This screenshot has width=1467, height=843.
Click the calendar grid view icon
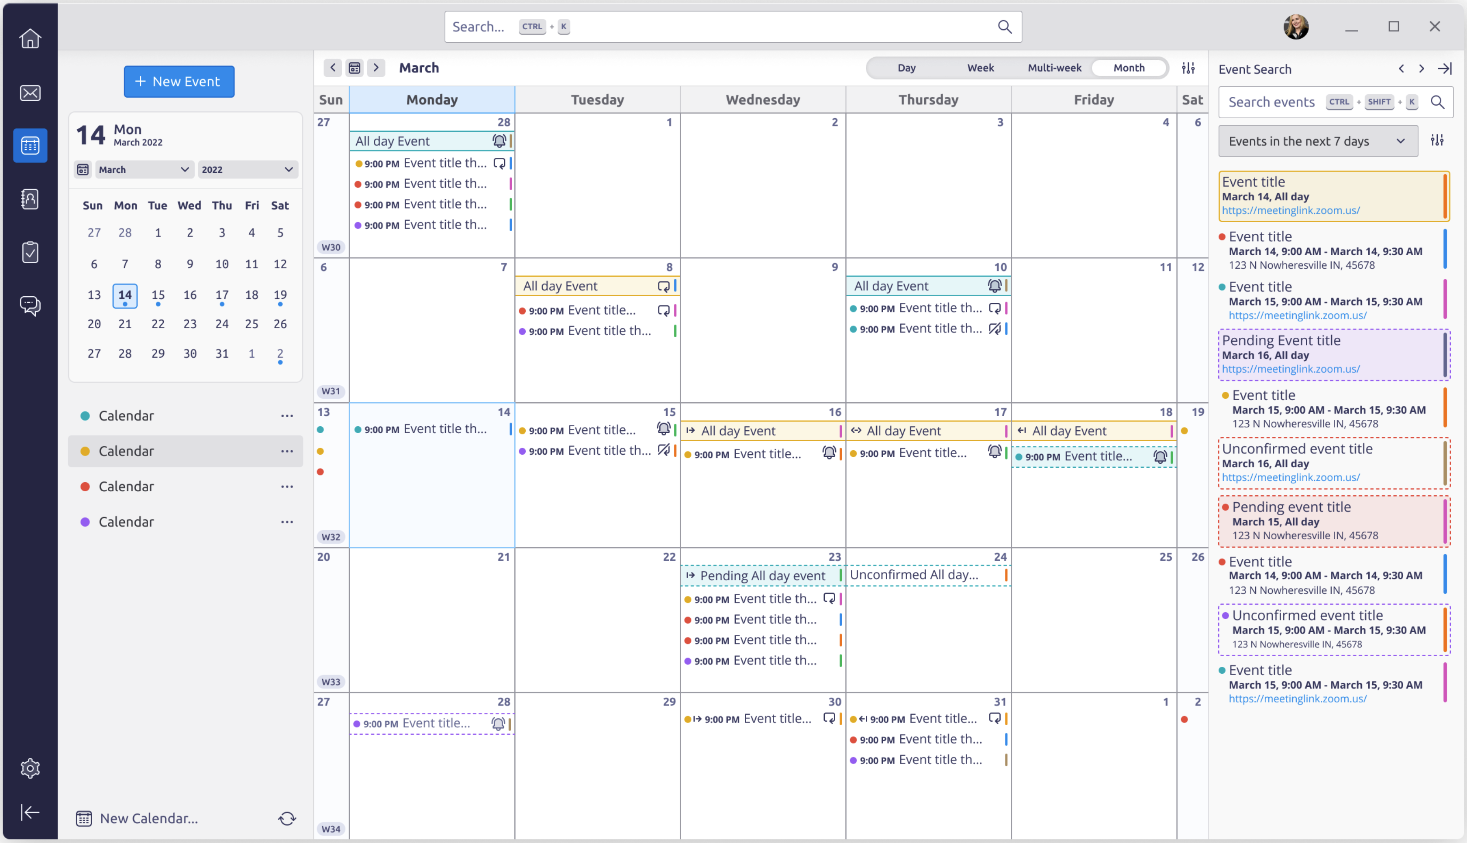355,68
